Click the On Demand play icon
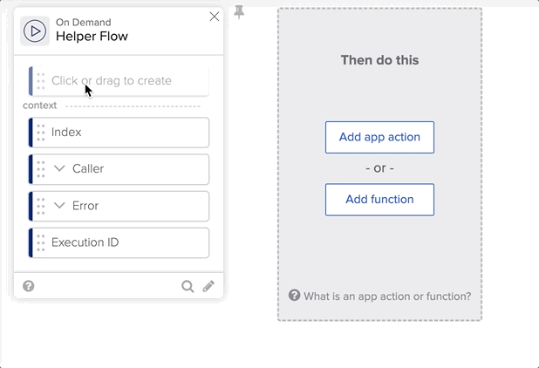 tap(35, 31)
